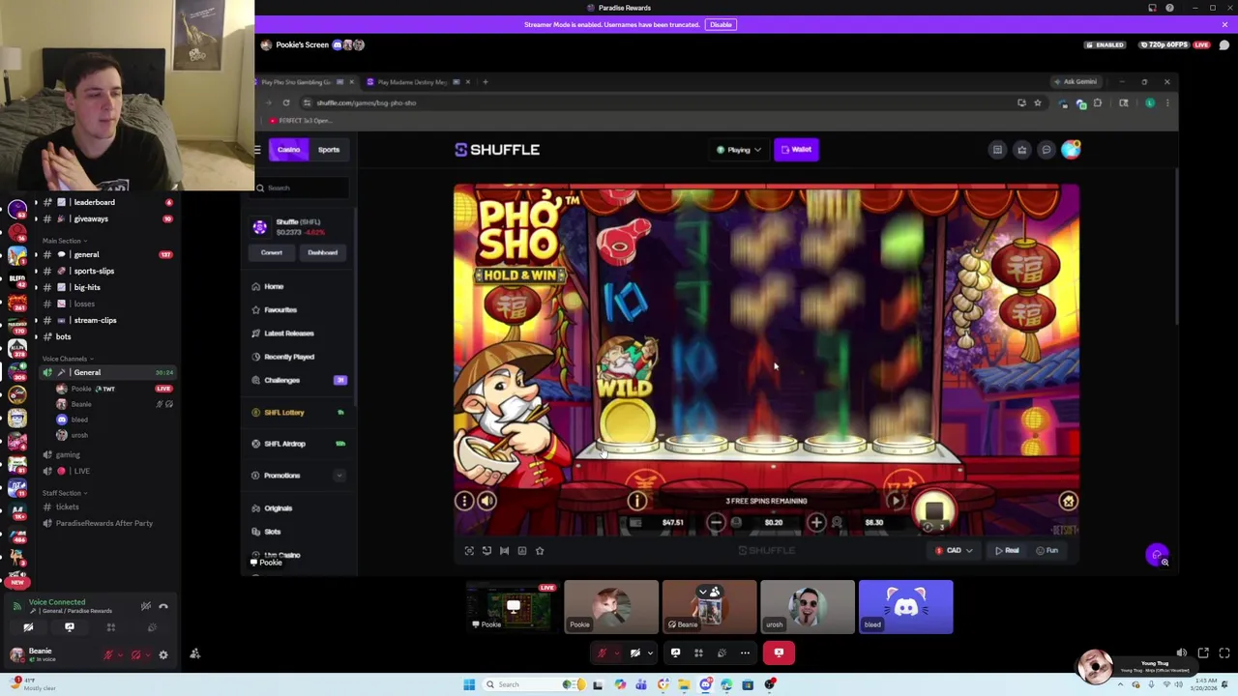Expand microphone options arrow in call controls
The image size is (1238, 696).
(x=615, y=652)
